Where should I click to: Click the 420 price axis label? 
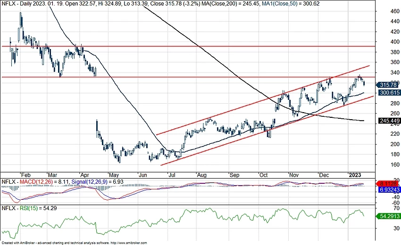tap(395, 32)
